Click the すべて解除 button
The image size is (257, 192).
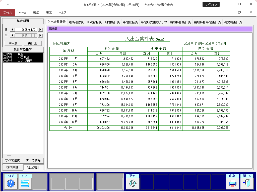[33, 160]
